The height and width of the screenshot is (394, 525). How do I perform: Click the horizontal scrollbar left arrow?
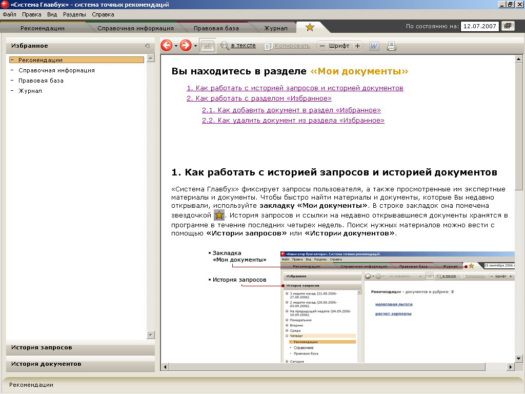(165, 367)
